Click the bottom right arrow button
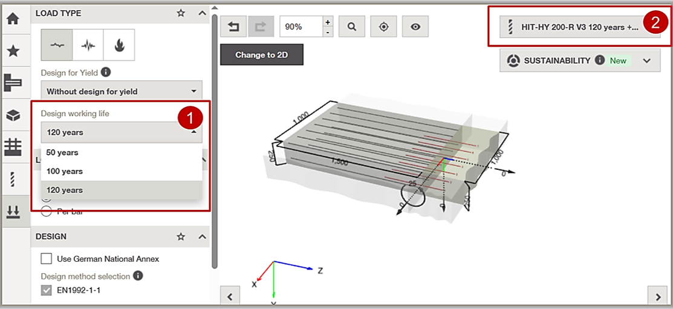This screenshot has height=309, width=673. pyautogui.click(x=658, y=296)
